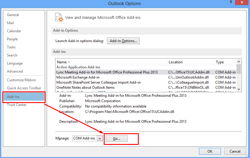Click the add-ins document gear icon
This screenshot has height=158, width=250.
tap(59, 17)
